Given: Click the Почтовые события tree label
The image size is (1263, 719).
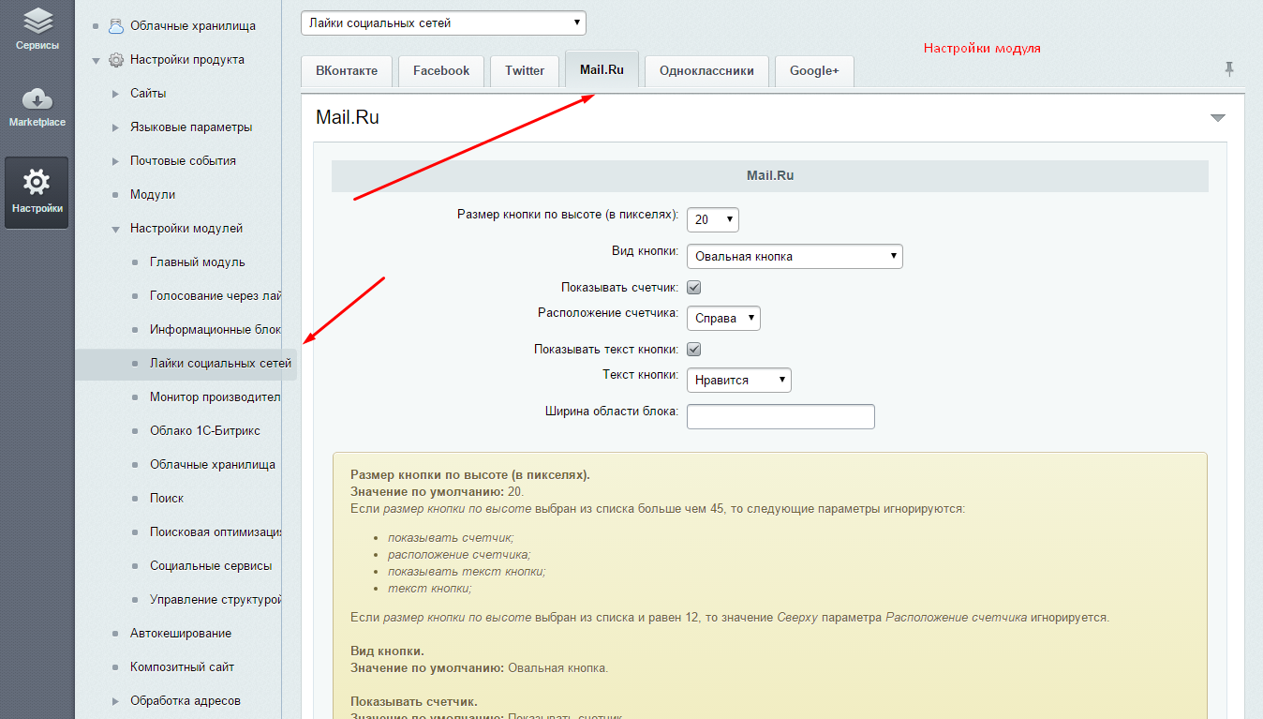Looking at the screenshot, I should [x=183, y=160].
